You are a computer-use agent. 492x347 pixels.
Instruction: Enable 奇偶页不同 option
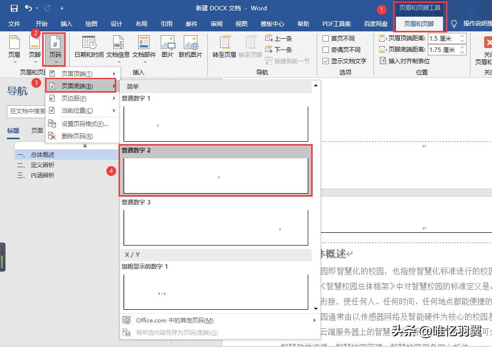(326, 49)
